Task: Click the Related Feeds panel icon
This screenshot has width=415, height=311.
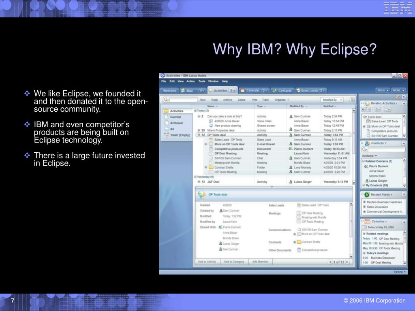Action: point(367,195)
